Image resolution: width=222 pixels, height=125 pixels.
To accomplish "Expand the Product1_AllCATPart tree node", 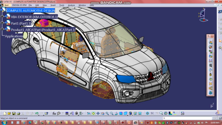I will 2,29.
